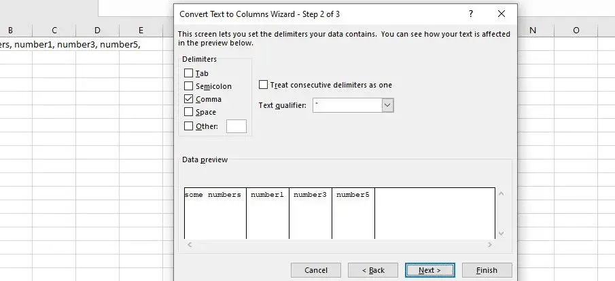Check the Semicolon delimiter option
Image resolution: width=615 pixels, height=281 pixels.
click(x=189, y=86)
